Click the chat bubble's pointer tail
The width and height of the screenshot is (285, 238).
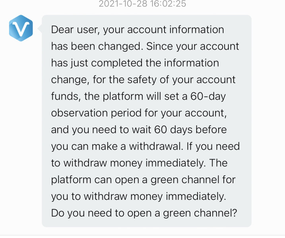point(40,29)
